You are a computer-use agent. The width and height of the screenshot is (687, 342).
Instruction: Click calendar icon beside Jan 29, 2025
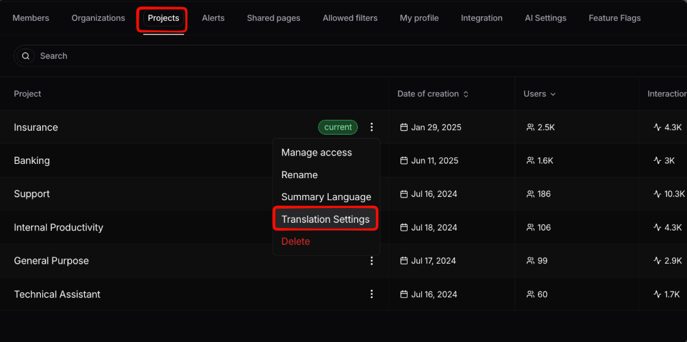[x=404, y=128]
